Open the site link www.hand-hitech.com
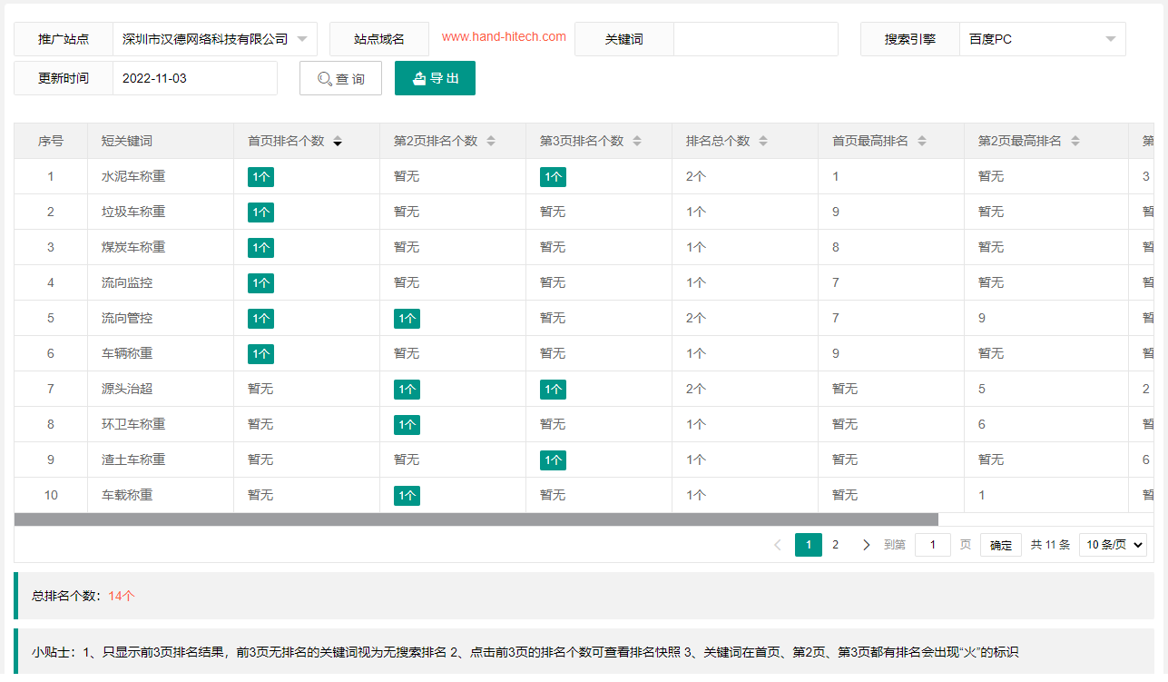This screenshot has width=1168, height=682. [x=504, y=36]
